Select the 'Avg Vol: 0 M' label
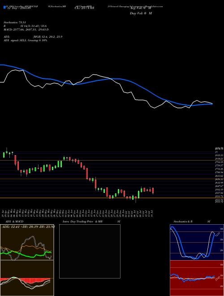 (x=140, y=8)
